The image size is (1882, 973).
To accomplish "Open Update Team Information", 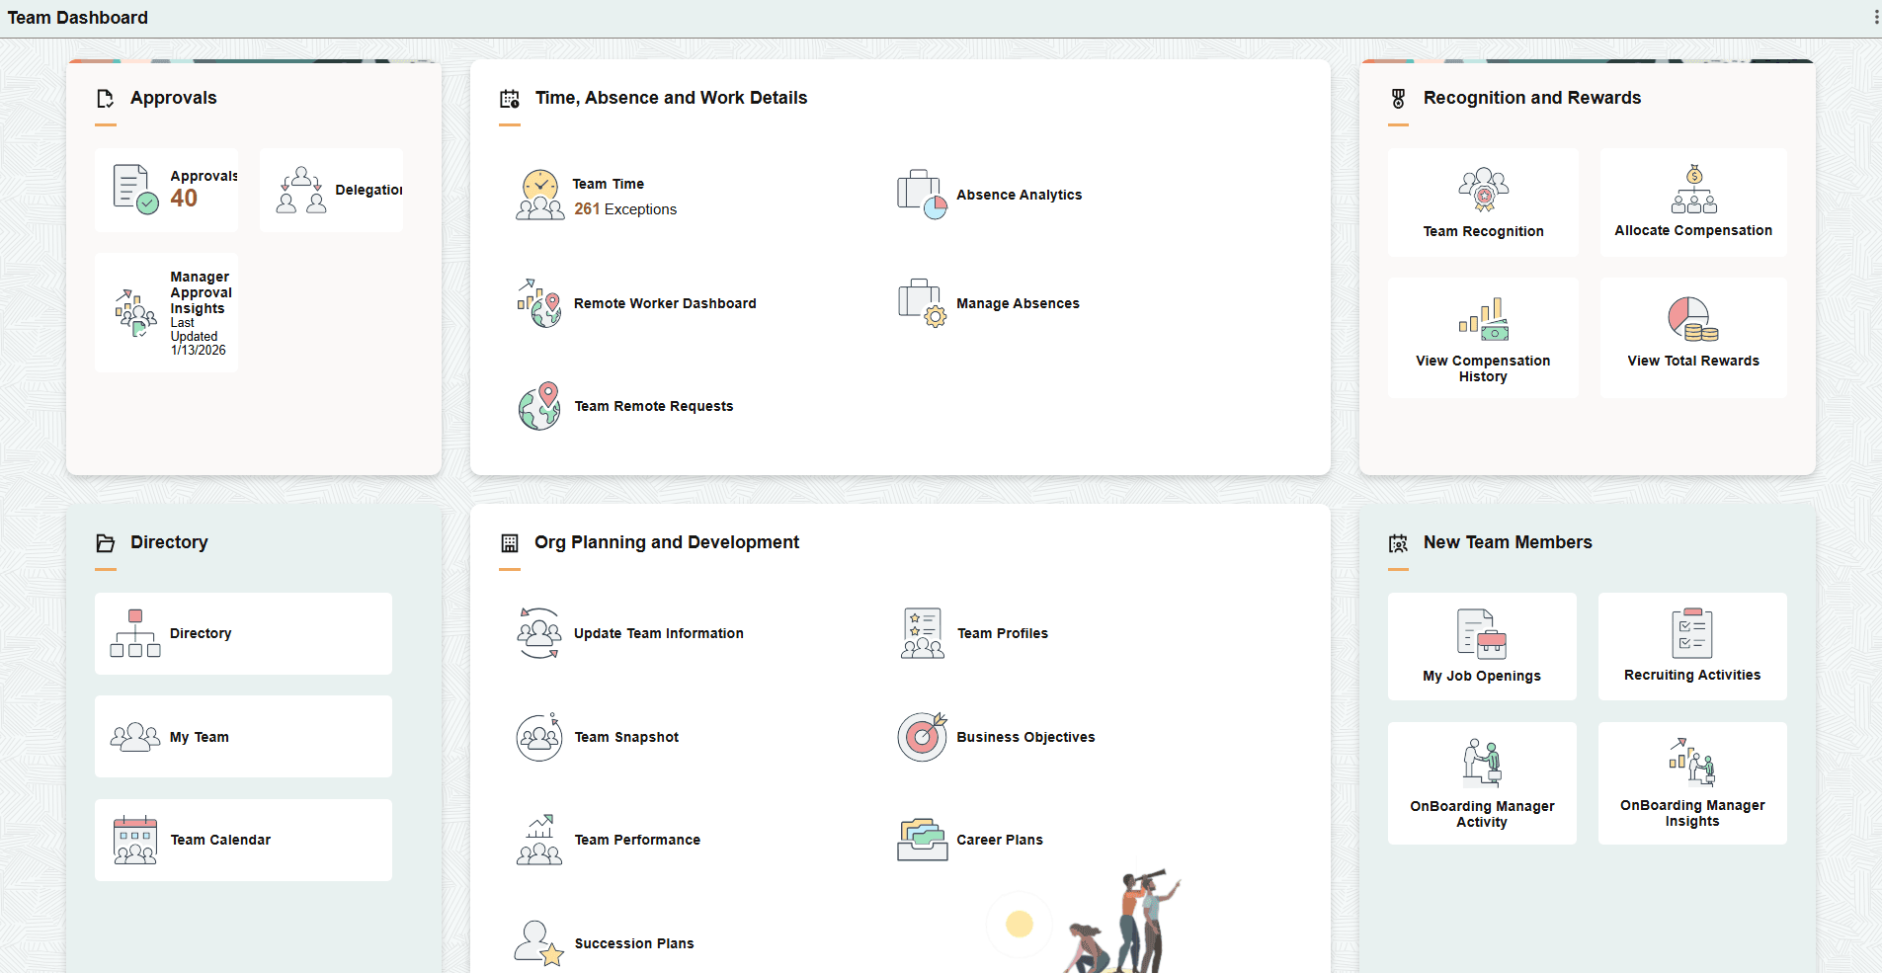I will point(658,633).
